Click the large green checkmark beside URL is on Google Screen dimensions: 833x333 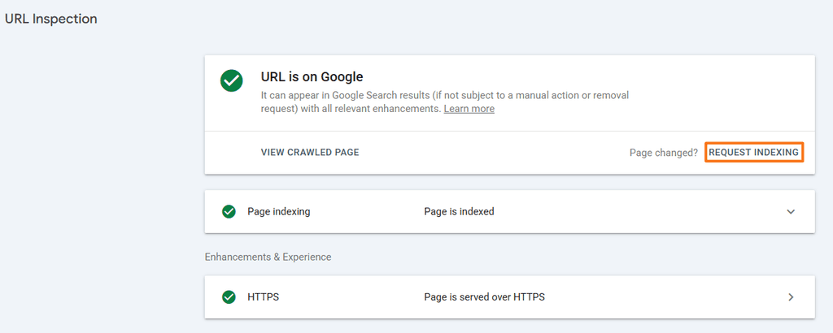tap(232, 81)
